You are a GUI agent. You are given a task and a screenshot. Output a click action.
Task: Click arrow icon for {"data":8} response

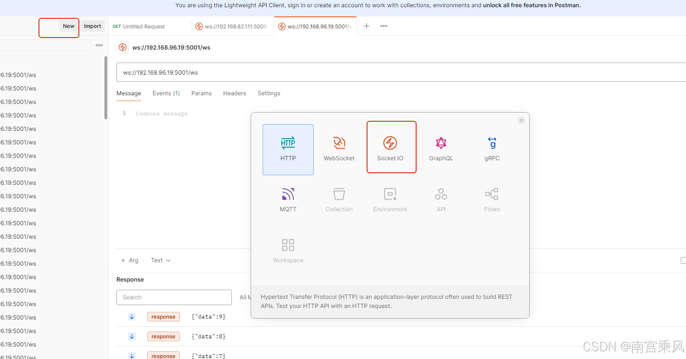132,336
